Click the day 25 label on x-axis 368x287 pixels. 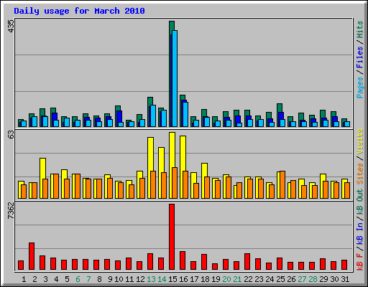click(x=280, y=279)
